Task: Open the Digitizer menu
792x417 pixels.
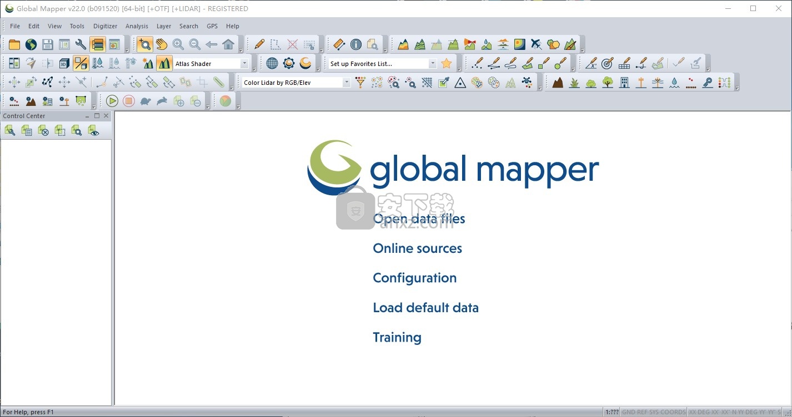Action: click(x=106, y=26)
